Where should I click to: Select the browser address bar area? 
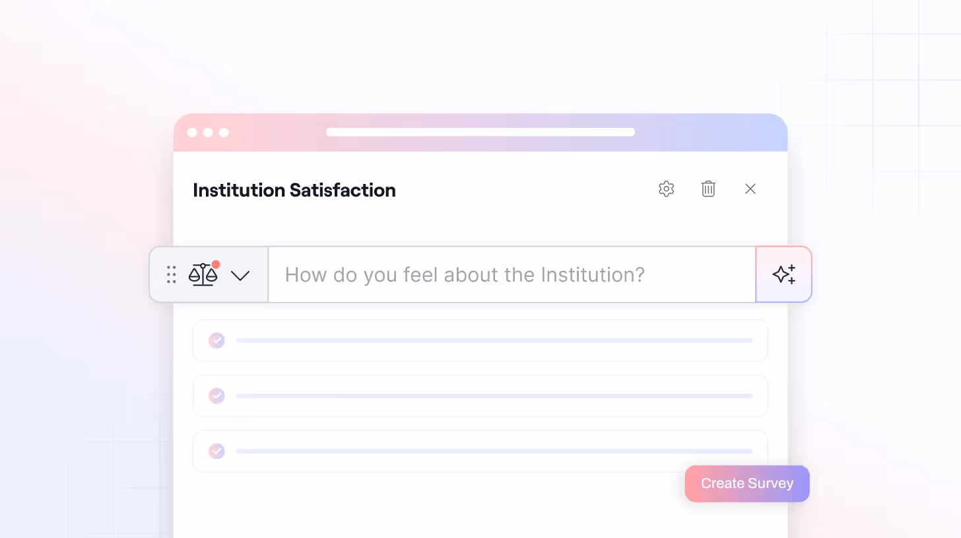tap(480, 132)
